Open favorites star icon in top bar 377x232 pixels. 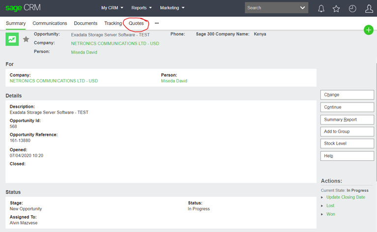point(336,8)
